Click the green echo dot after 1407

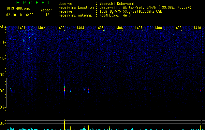146,90
